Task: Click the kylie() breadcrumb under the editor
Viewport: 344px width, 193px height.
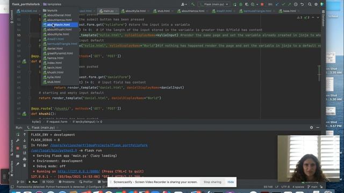Action: 37,122
